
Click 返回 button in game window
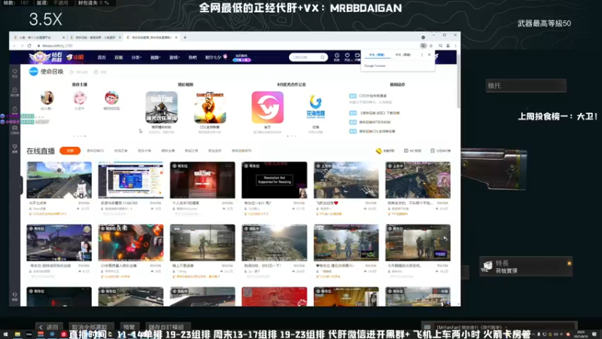click(48, 327)
